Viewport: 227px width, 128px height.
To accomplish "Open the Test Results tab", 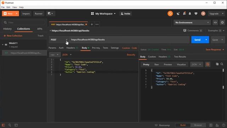I will (180, 57).
